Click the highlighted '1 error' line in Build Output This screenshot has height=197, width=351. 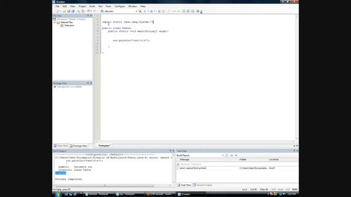click(x=61, y=173)
